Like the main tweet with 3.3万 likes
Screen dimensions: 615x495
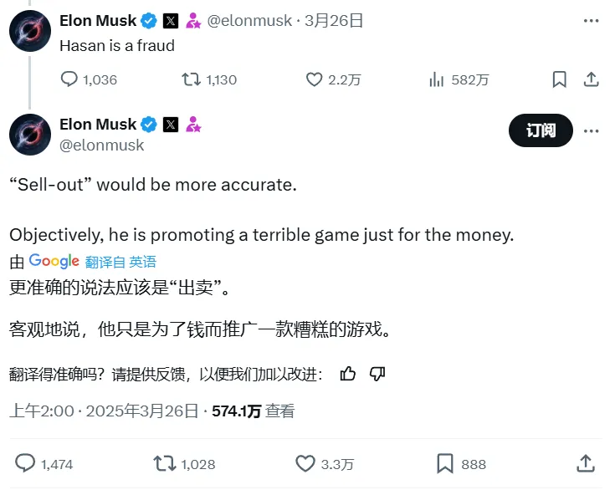coord(305,463)
